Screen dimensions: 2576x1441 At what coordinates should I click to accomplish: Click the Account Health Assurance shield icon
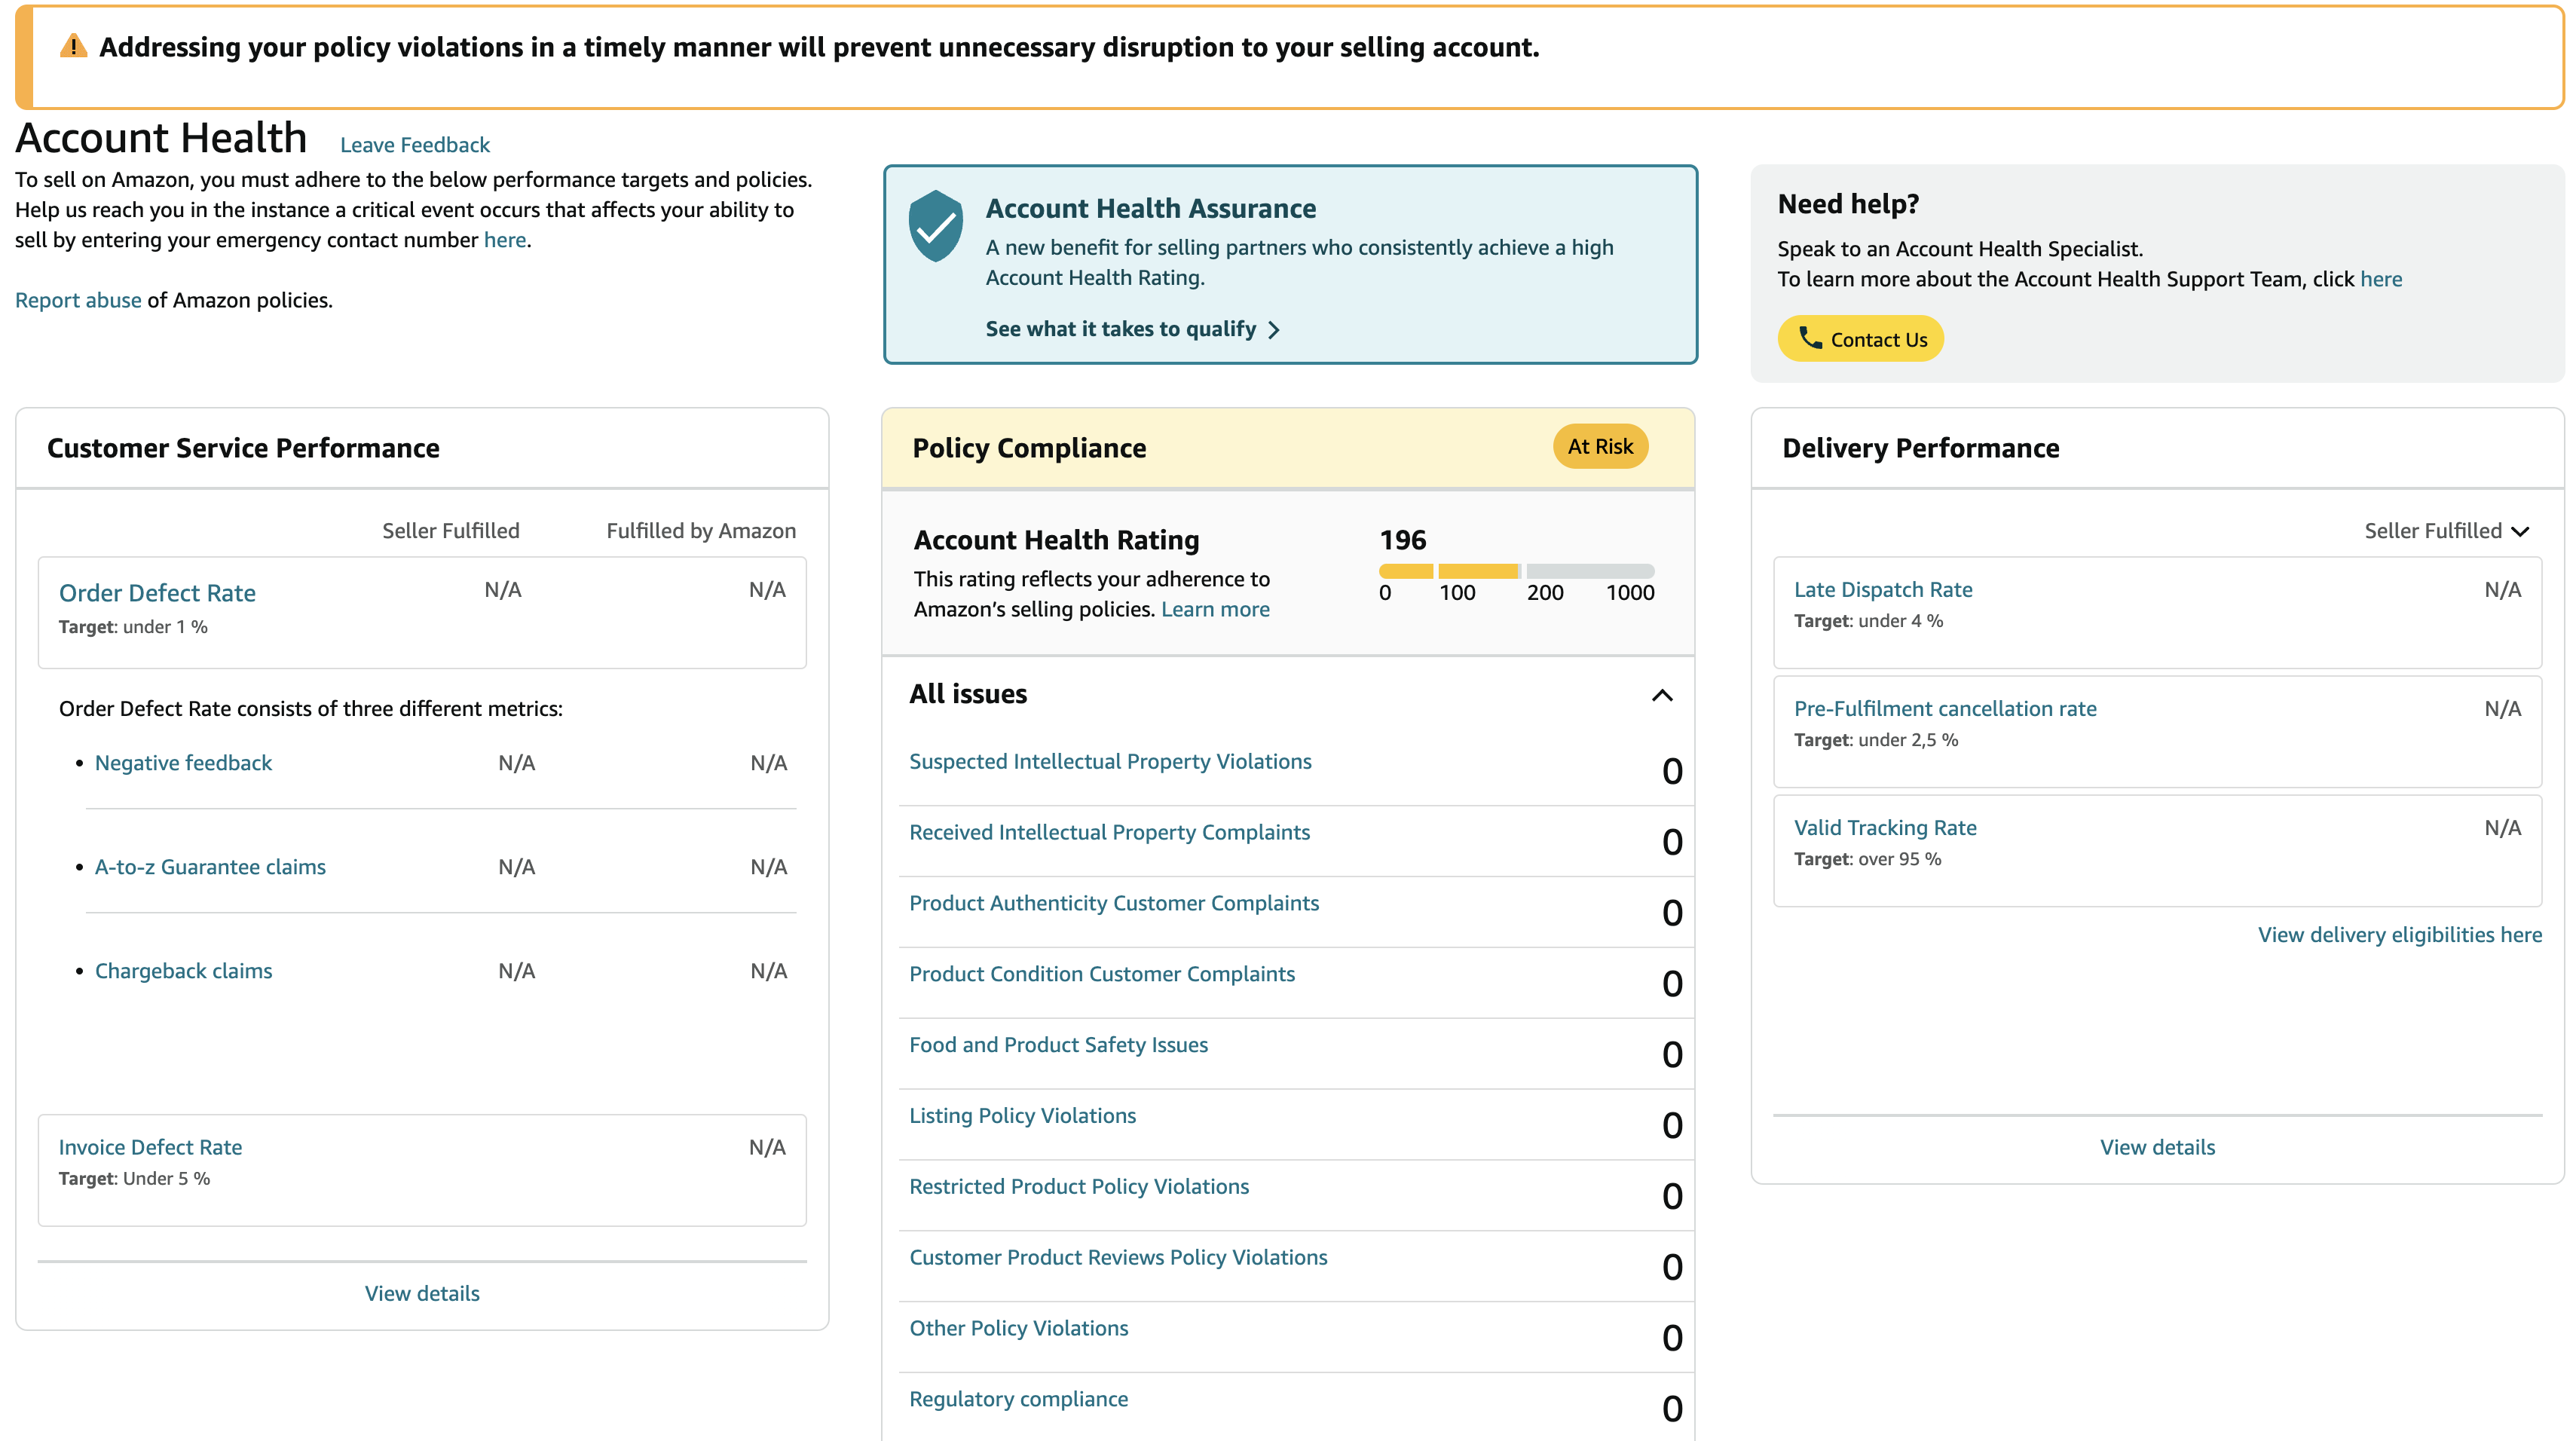pyautogui.click(x=935, y=226)
